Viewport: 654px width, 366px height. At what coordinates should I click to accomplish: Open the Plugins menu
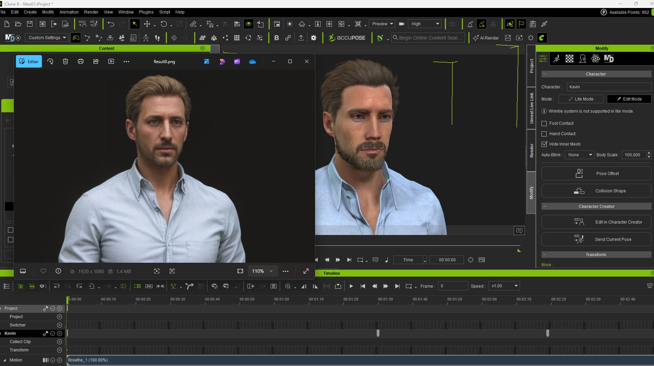pos(146,12)
